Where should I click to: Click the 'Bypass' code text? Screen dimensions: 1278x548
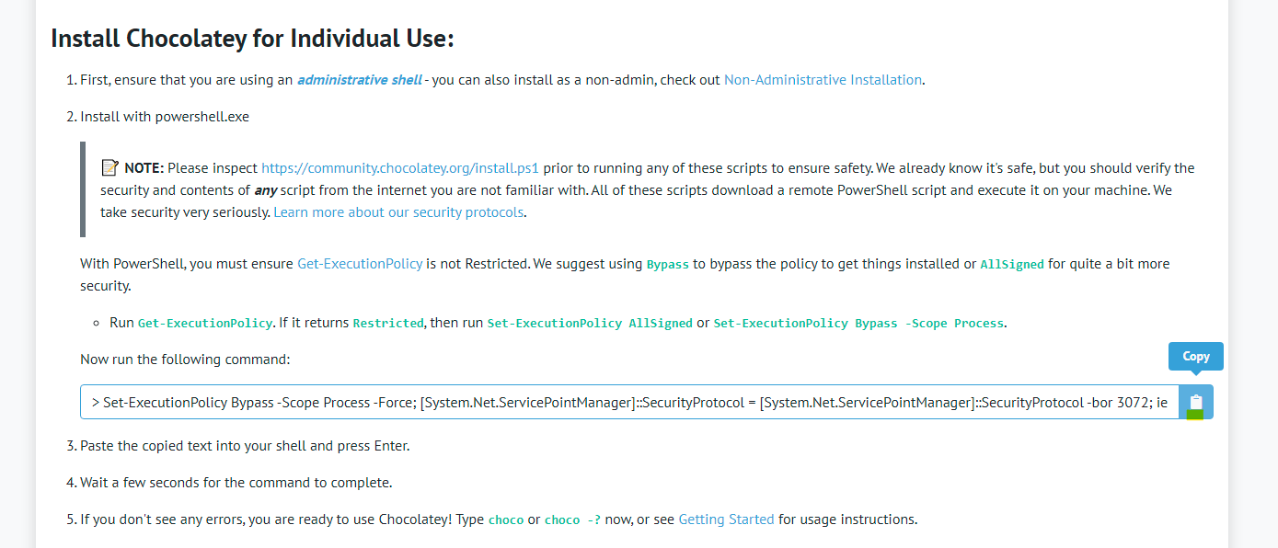click(x=668, y=265)
